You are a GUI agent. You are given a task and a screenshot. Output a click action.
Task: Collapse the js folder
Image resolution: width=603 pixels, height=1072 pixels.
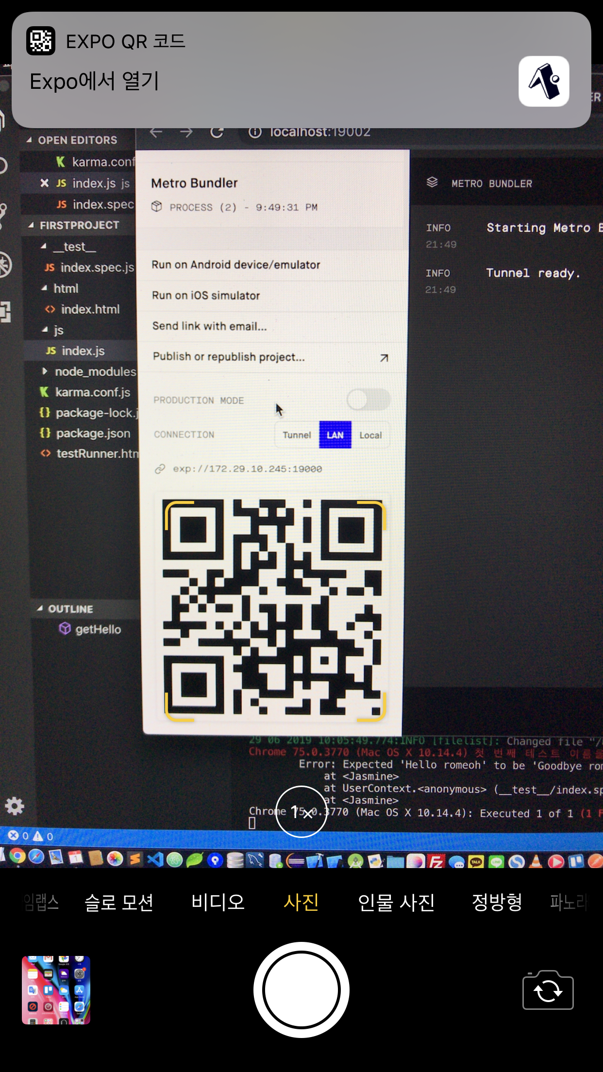tap(45, 330)
